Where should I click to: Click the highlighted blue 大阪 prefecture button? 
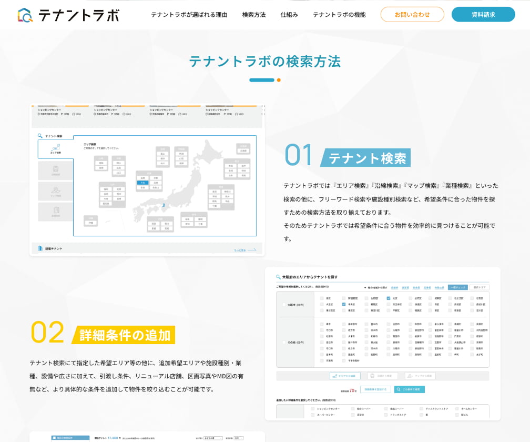(x=142, y=183)
